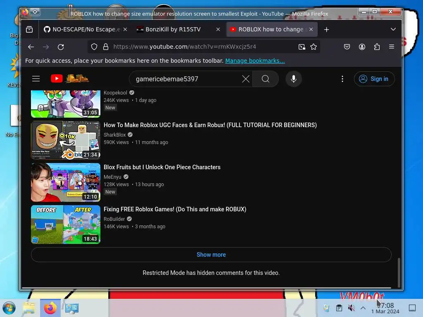
Task: Open file manager on taskbar
Action: point(29,308)
